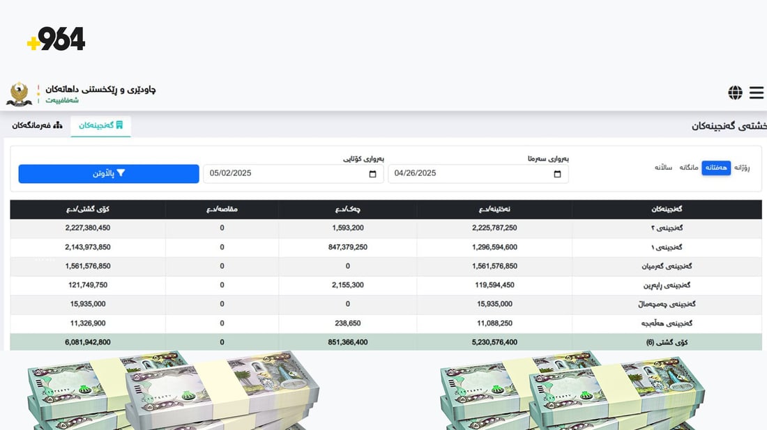Screen dimensions: 767x430
Task: Click the funnel icon in the filter button
Action: (121, 173)
